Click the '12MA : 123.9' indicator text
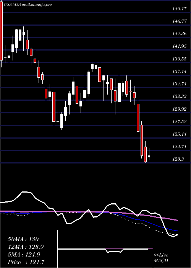Viewport: 191px width, 268px height. click(x=26, y=247)
